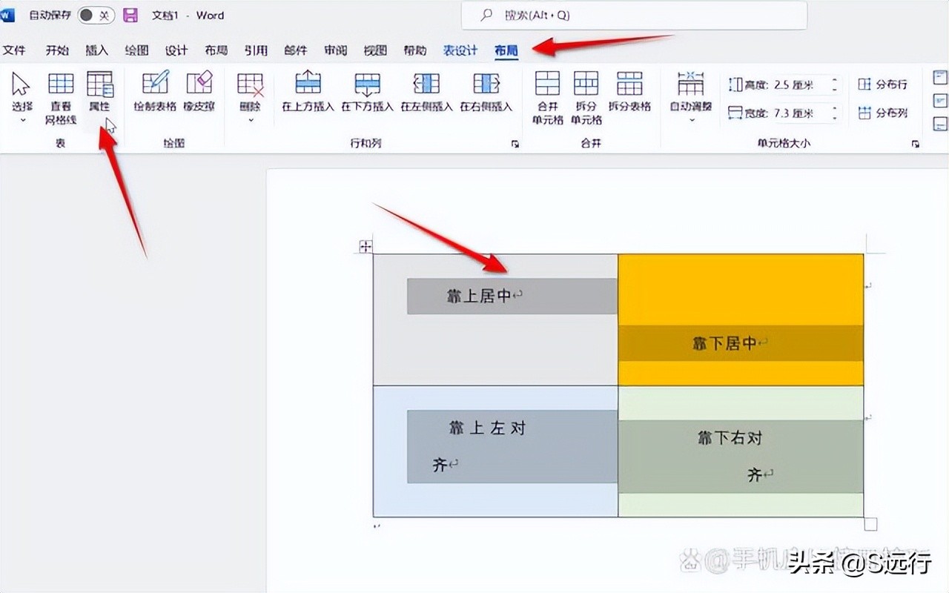This screenshot has width=949, height=593.
Task: Click the bottom alignment icon at ribbon edge
Action: click(940, 124)
